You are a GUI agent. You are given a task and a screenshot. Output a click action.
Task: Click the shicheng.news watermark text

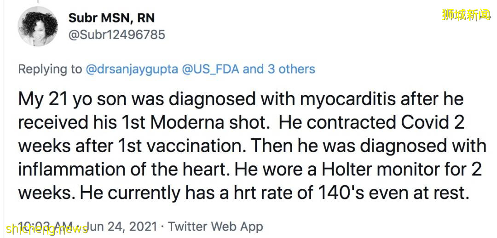45,228
